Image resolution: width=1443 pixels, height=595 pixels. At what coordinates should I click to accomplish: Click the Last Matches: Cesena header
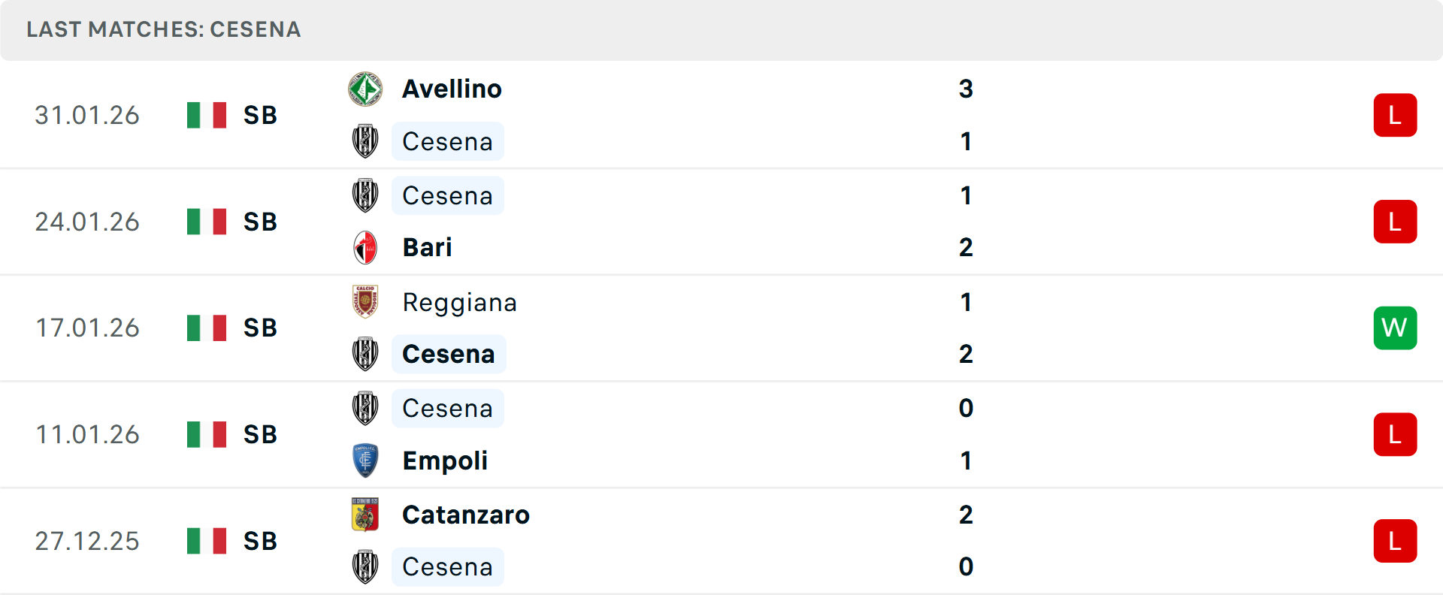[x=164, y=29]
